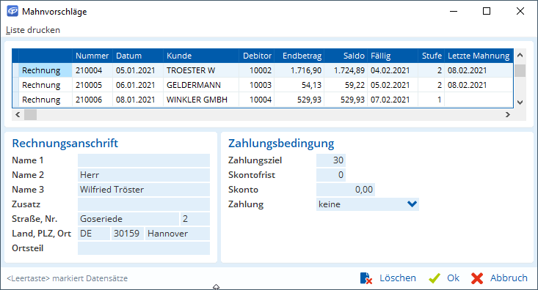
Task: Click the horizontal scrollbar thumb of the table
Action: (30, 115)
